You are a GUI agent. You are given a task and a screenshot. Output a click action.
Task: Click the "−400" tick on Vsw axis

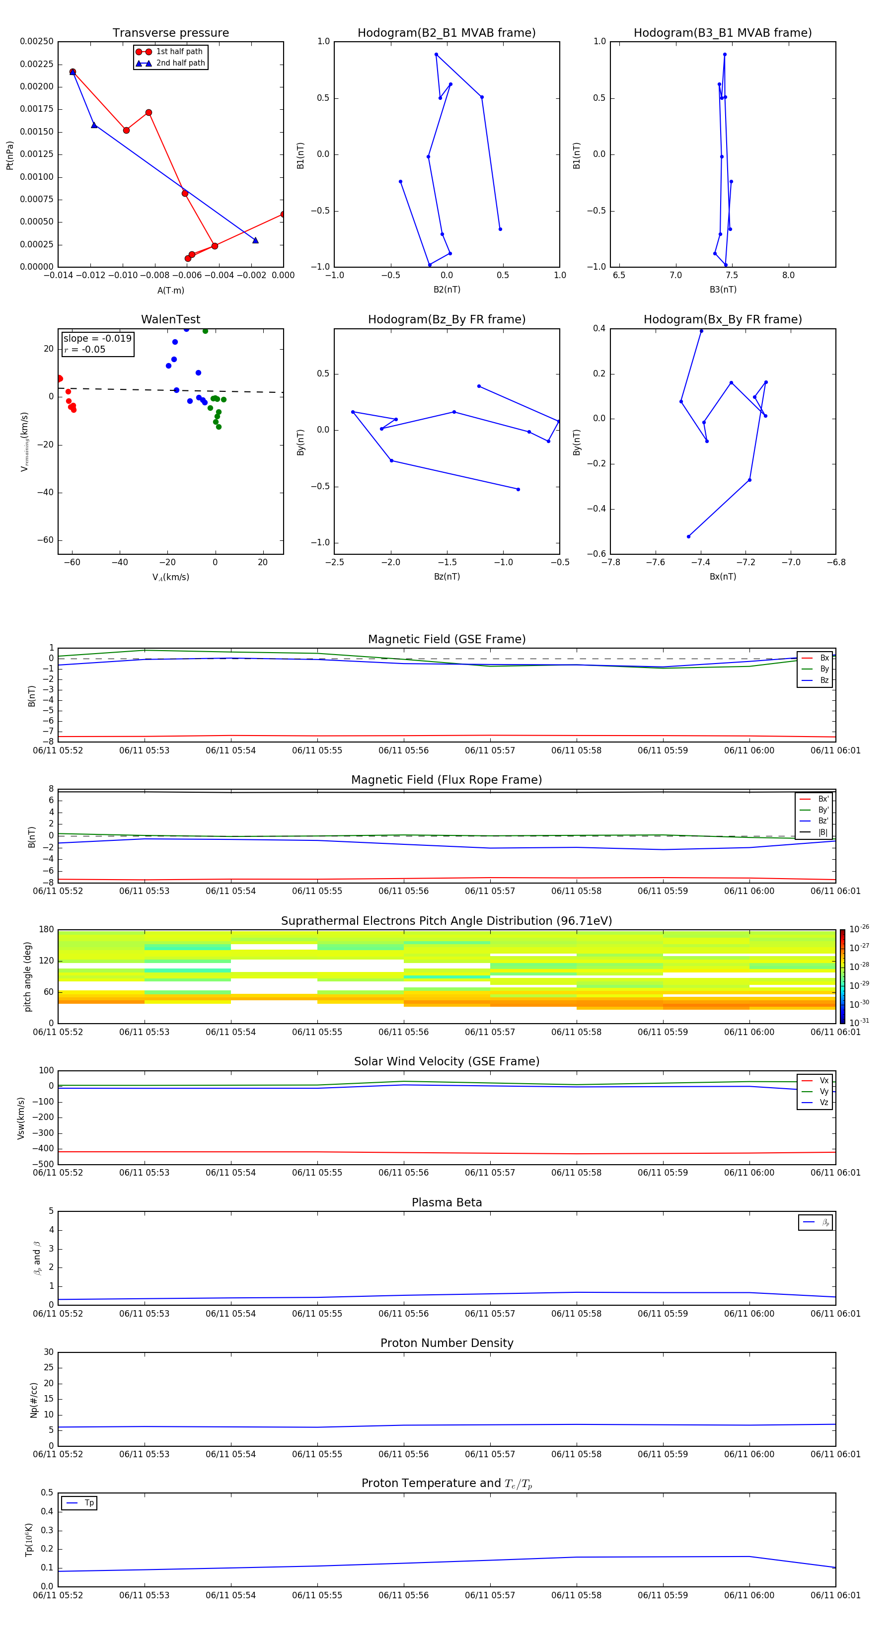43,1148
